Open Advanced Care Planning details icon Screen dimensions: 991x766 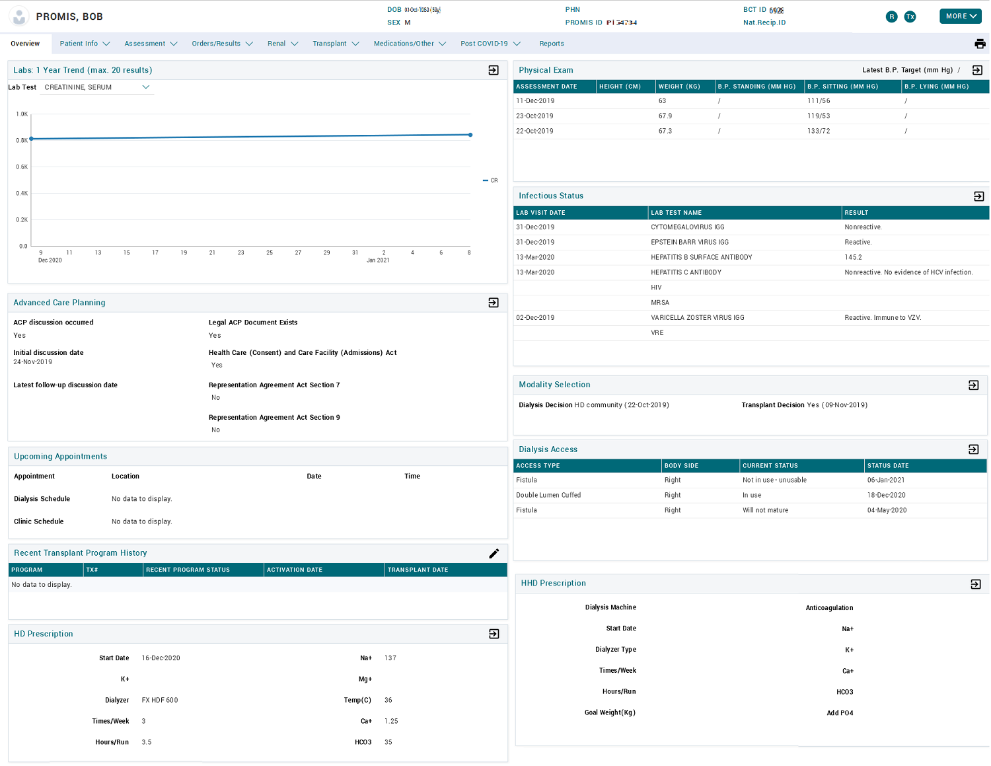(494, 303)
